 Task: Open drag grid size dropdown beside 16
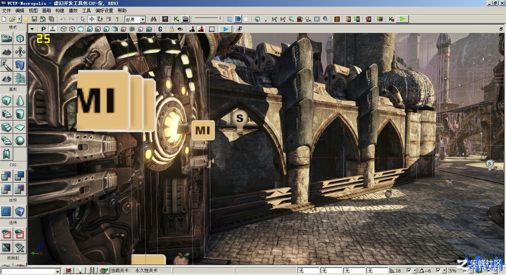415,271
